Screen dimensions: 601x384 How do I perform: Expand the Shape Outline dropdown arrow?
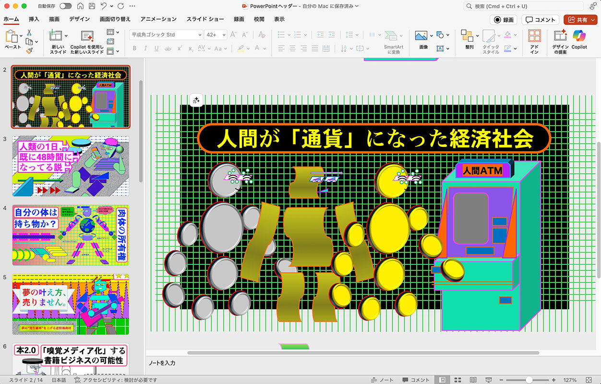pyautogui.click(x=516, y=48)
